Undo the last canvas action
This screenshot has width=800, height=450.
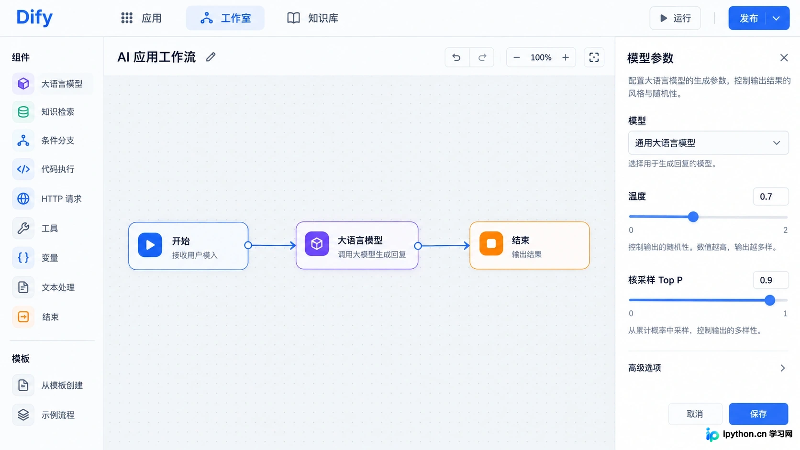pos(457,57)
